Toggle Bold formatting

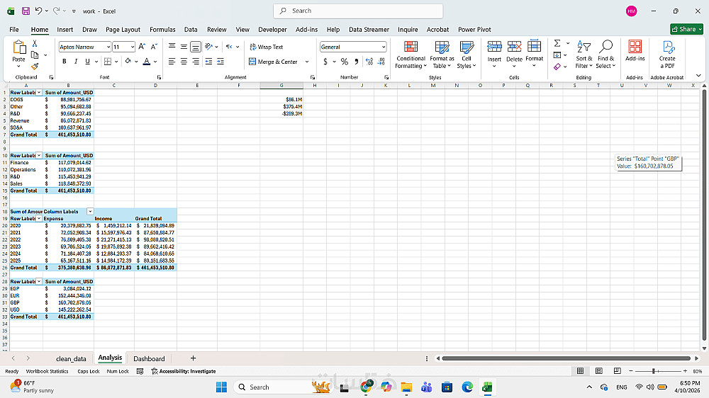(65, 62)
